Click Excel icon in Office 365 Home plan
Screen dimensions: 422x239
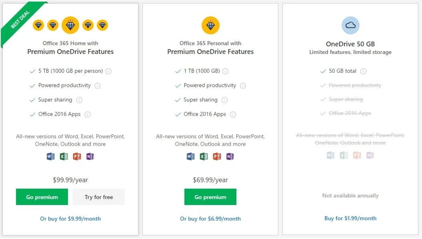pos(64,156)
